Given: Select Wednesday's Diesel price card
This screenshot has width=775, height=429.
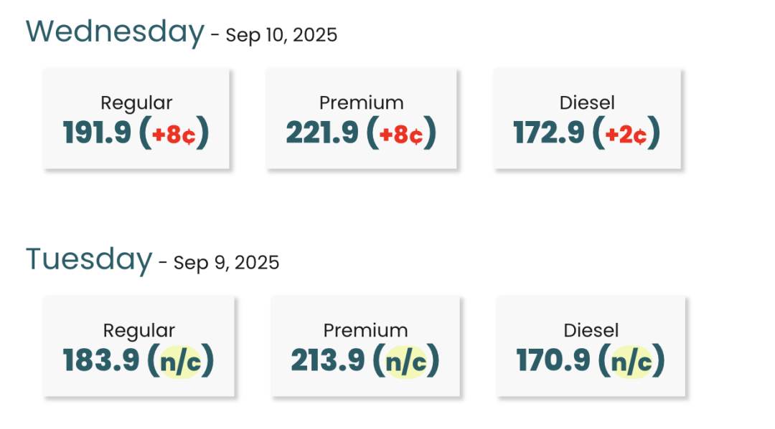Looking at the screenshot, I should click(x=587, y=119).
